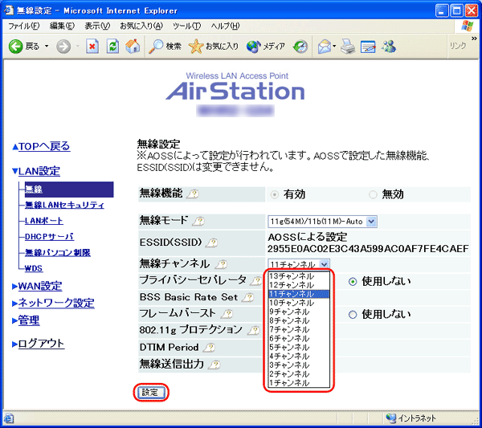Image resolution: width=482 pixels, height=428 pixels.
Task: Choose 6チャンネル from the list
Action: 299,338
